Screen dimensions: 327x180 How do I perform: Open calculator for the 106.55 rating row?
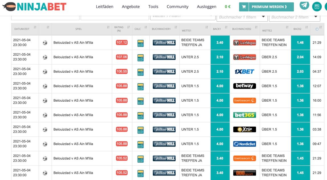point(140,72)
